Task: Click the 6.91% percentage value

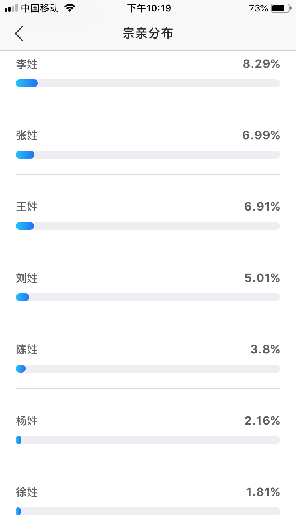Action: 262,207
